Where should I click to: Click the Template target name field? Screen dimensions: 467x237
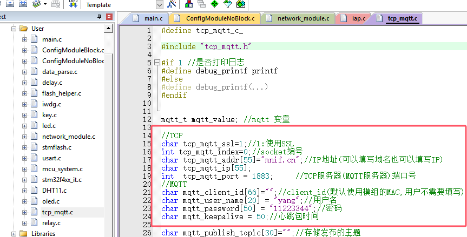pos(120,5)
